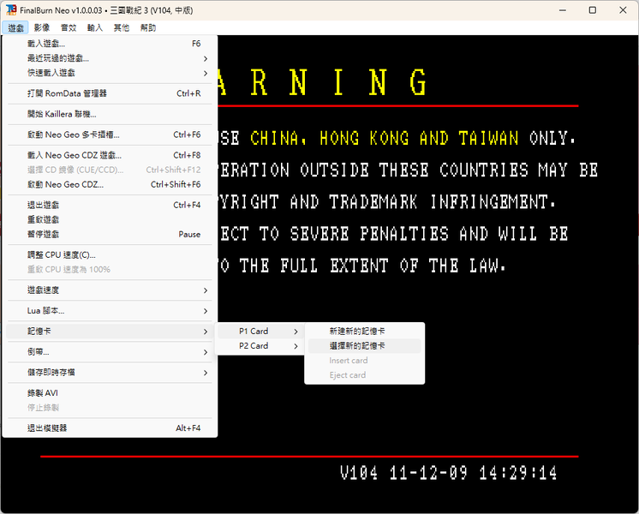Image resolution: width=639 pixels, height=514 pixels.
Task: Select 載入遊戲... (F6) menu entry
Action: 110,44
